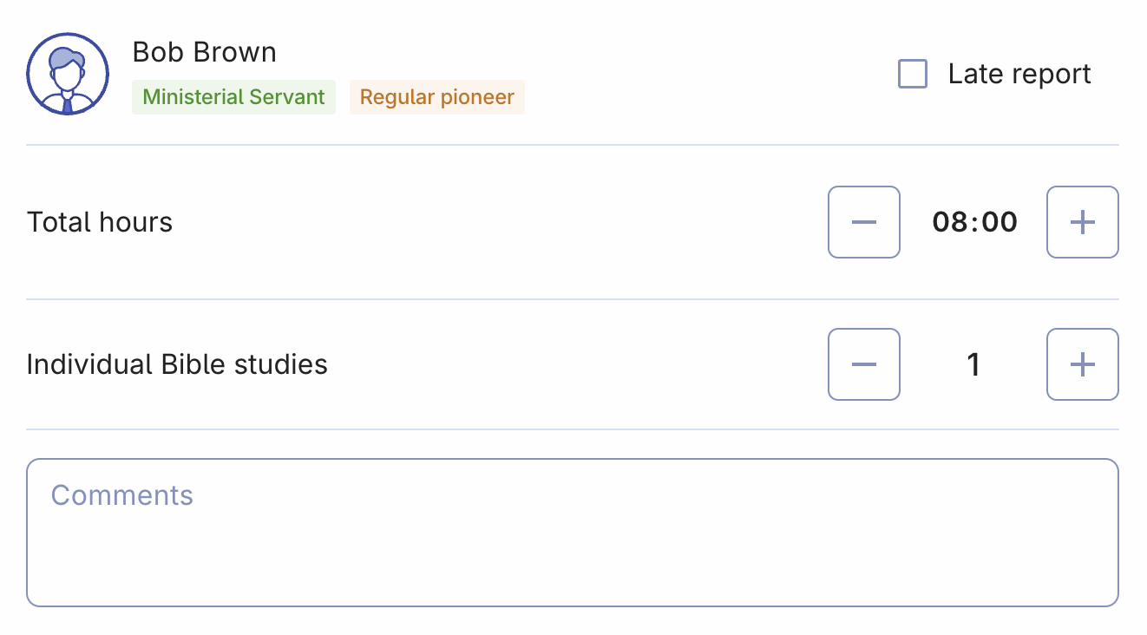Click the Individual Bible studies row label
This screenshot has height=635, width=1147.
point(177,364)
